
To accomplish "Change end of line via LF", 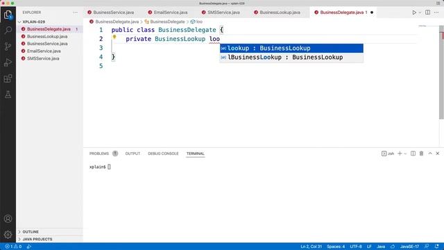I will 369,247.
